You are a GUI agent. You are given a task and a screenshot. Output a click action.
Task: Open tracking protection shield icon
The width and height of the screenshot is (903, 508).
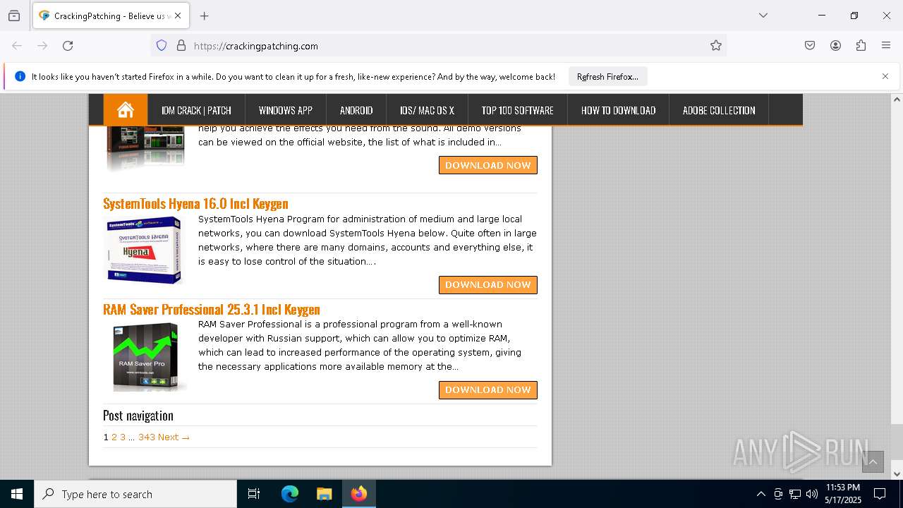click(x=162, y=46)
